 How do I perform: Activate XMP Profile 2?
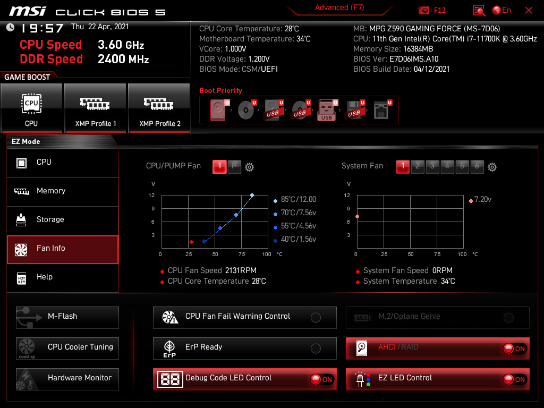159,108
